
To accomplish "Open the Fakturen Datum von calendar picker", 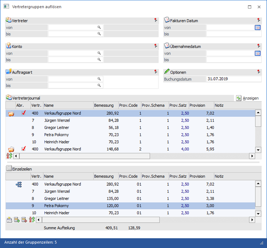I will [257, 27].
